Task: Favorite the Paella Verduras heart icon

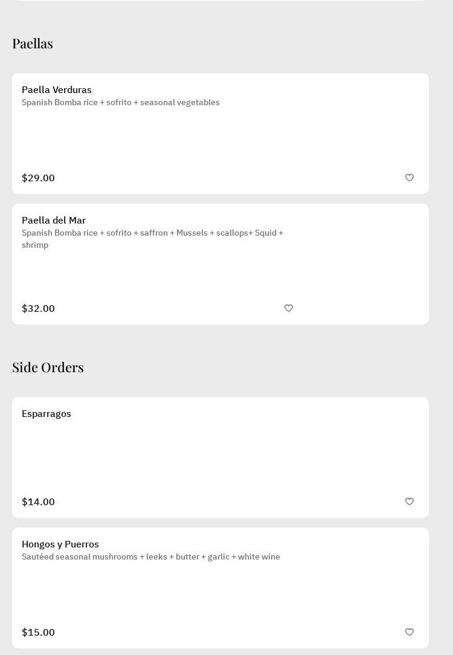Action: tap(410, 178)
